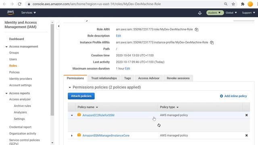Switch to Trust relationships tab
This screenshot has height=145, width=258.
pyautogui.click(x=104, y=78)
